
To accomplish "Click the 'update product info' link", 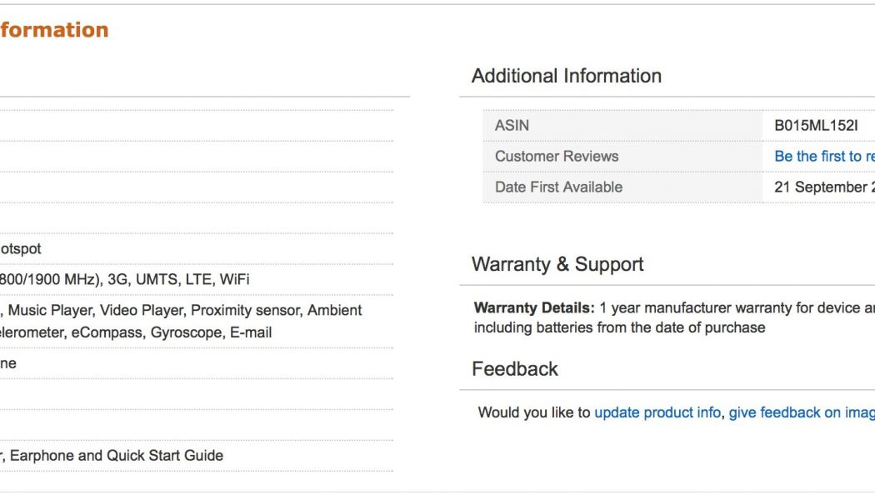I will pyautogui.click(x=657, y=412).
